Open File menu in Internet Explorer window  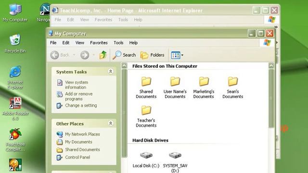(x=58, y=20)
